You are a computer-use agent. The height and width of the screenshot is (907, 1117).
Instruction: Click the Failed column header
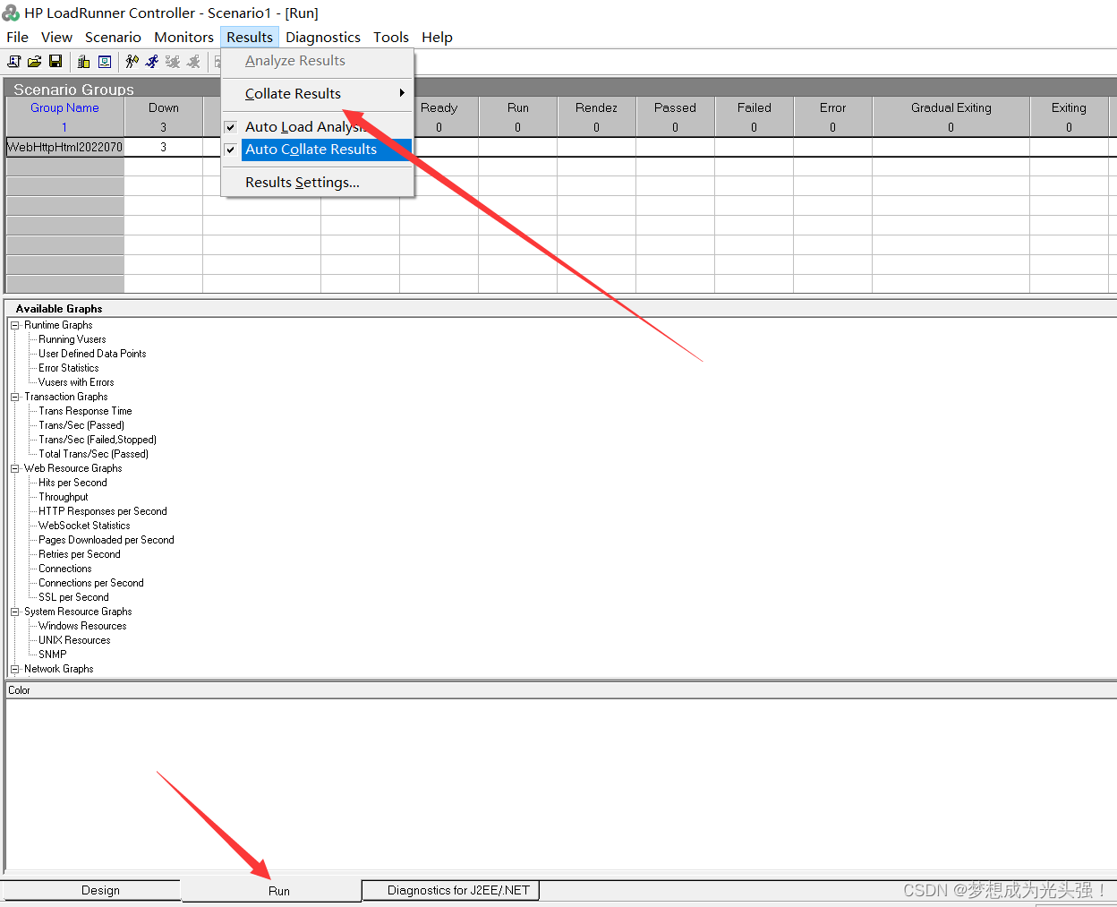[x=755, y=107]
